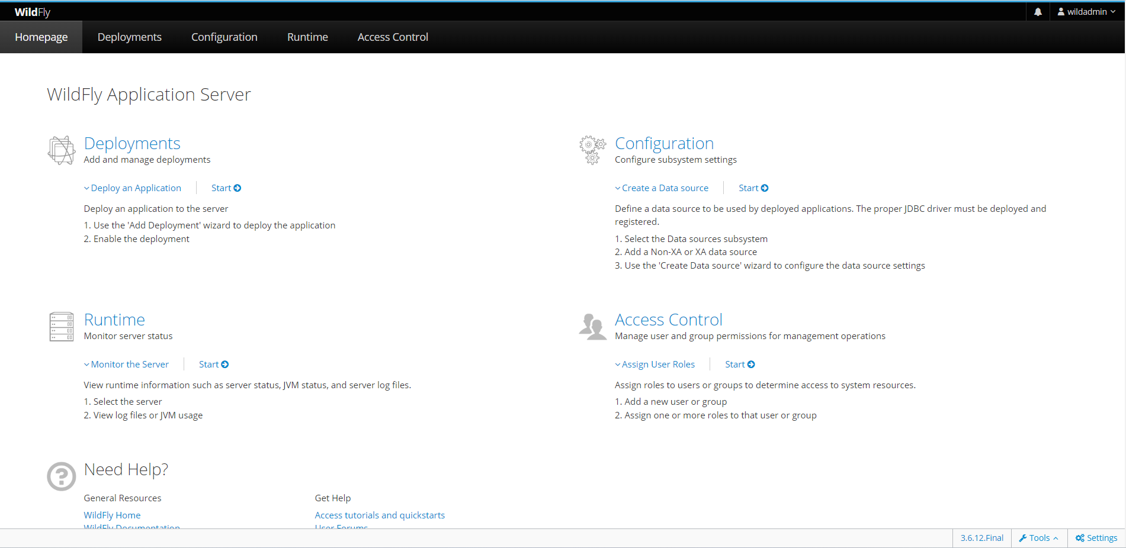Click the 'Manage user and group permissions' subtitle

(x=750, y=336)
